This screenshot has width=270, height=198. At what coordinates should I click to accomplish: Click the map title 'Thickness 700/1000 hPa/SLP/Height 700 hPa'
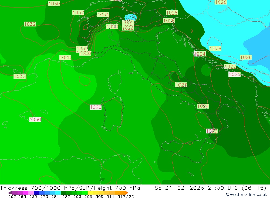click(x=70, y=188)
